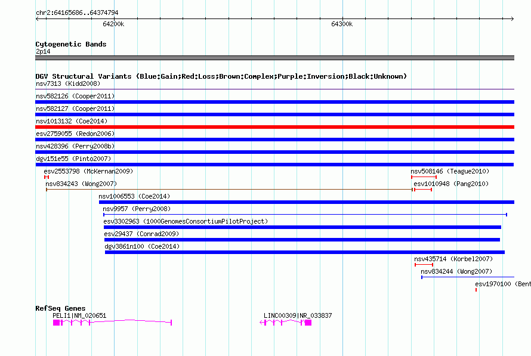The image size is (531, 356).
Task: Click the red nsv1013132 (Coe2014) loss bar
Action: (274, 127)
